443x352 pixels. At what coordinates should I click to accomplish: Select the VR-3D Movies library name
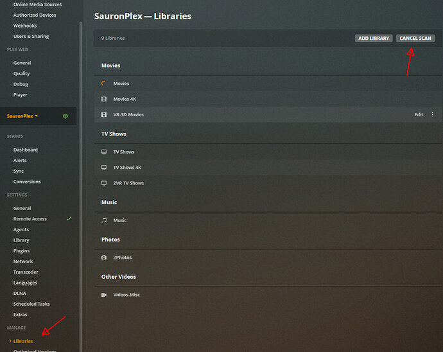[128, 114]
